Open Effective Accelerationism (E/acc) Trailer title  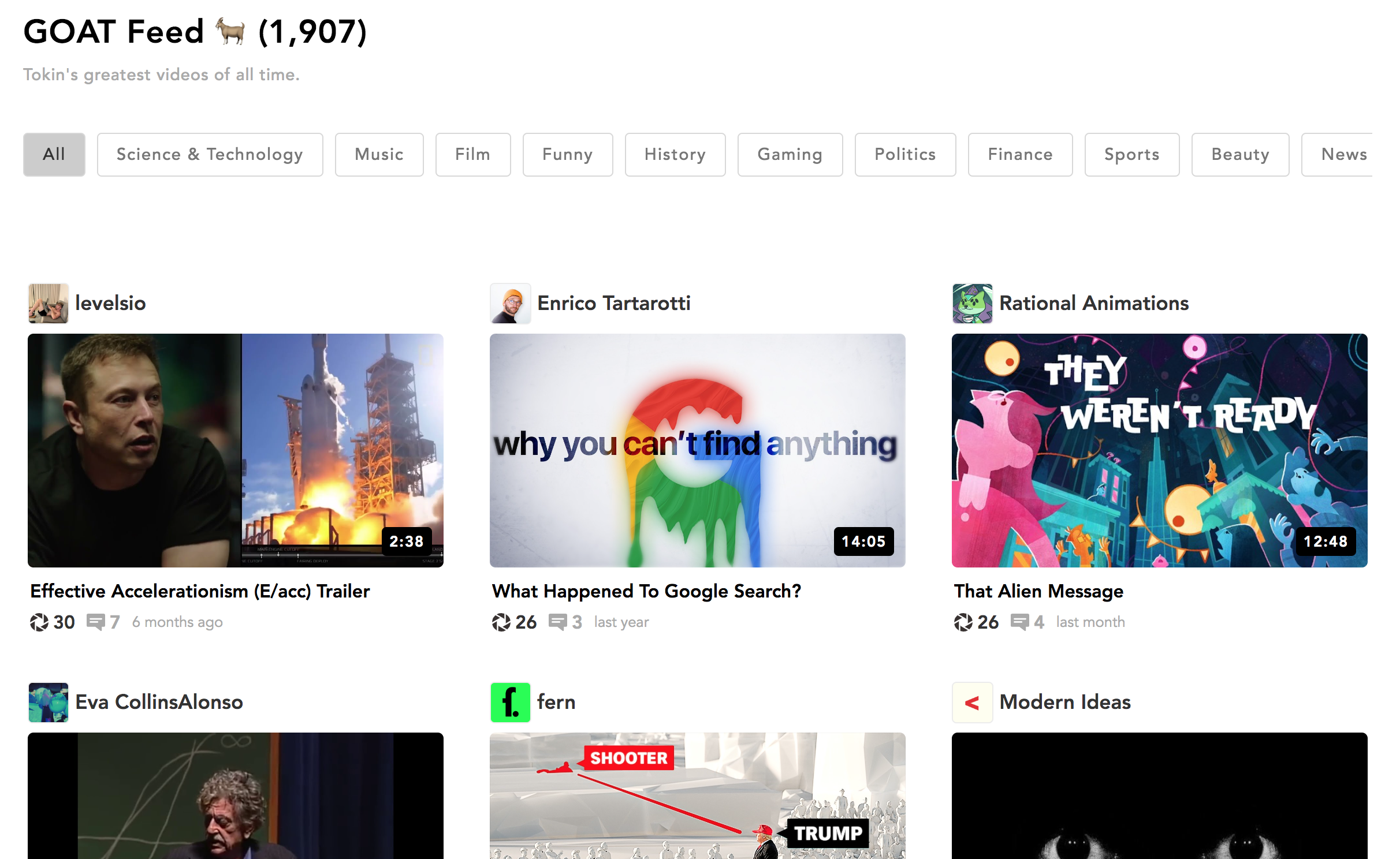point(200,591)
